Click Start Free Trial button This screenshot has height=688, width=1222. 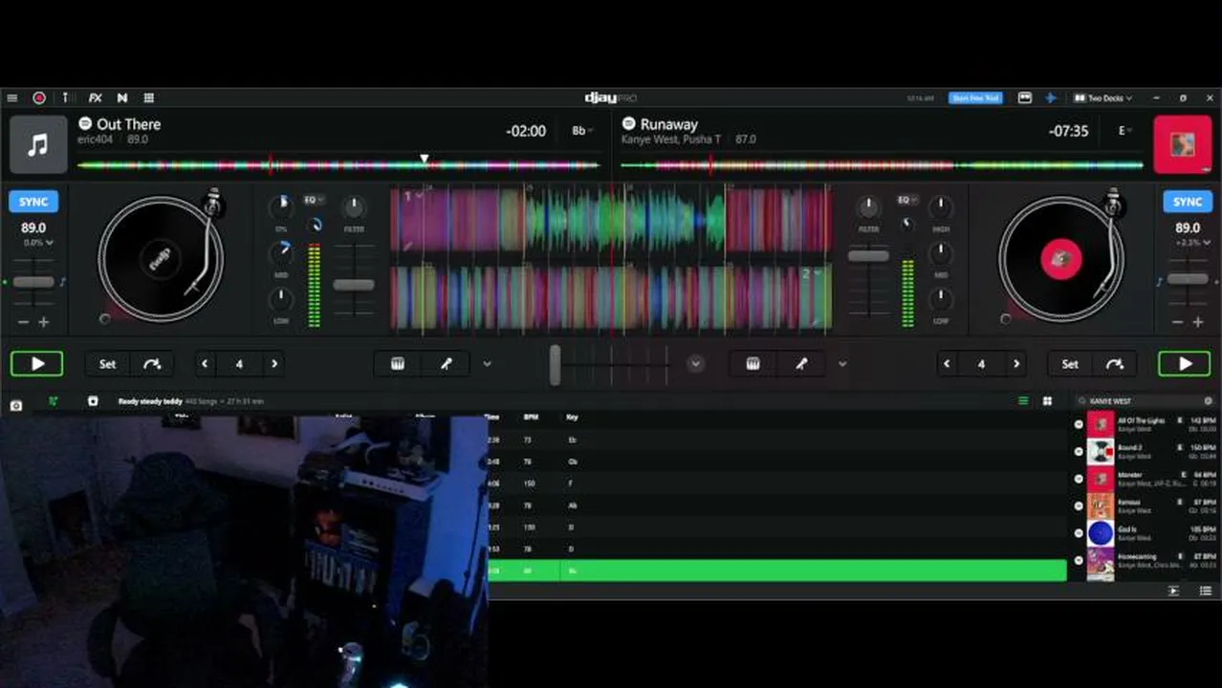tap(975, 97)
